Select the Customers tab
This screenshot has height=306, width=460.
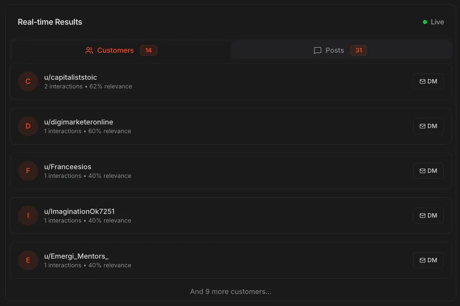coord(115,50)
